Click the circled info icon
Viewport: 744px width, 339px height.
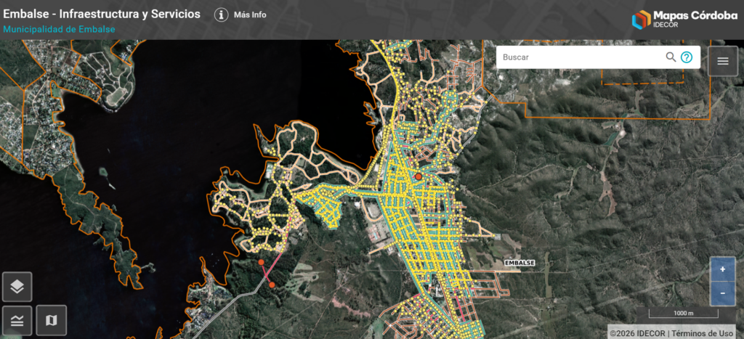pyautogui.click(x=221, y=15)
